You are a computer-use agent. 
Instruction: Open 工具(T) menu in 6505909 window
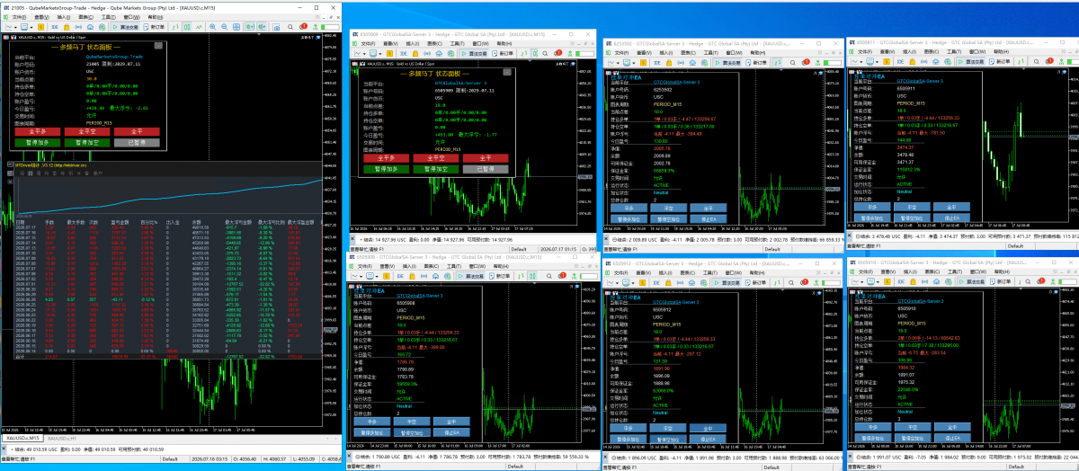[x=457, y=44]
